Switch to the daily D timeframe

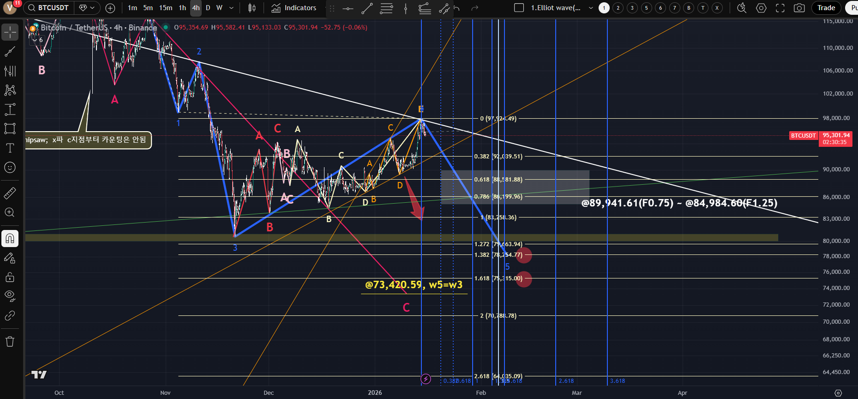pyautogui.click(x=208, y=8)
